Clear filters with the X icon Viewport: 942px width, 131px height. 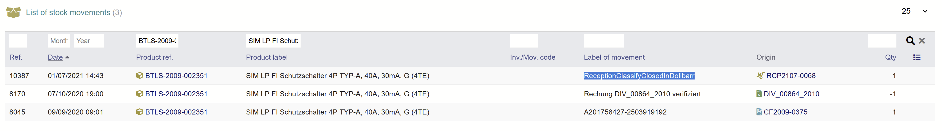pos(922,41)
